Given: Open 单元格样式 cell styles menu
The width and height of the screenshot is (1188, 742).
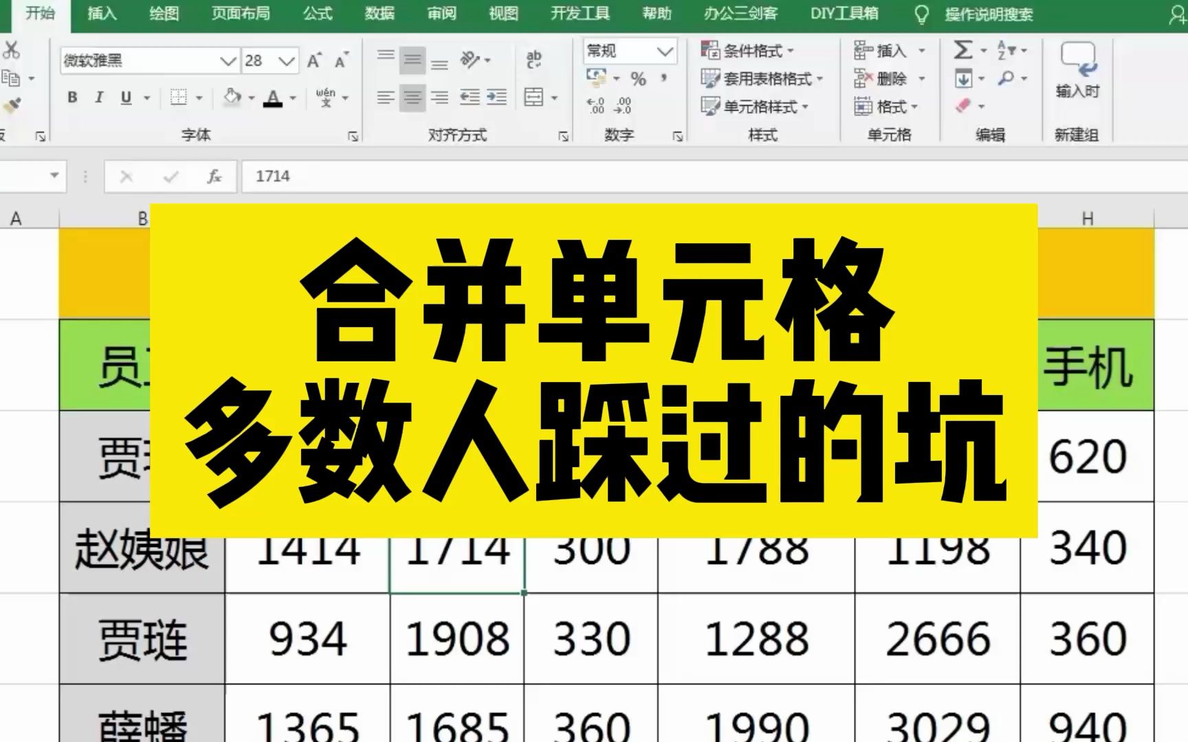Looking at the screenshot, I should pyautogui.click(x=754, y=106).
